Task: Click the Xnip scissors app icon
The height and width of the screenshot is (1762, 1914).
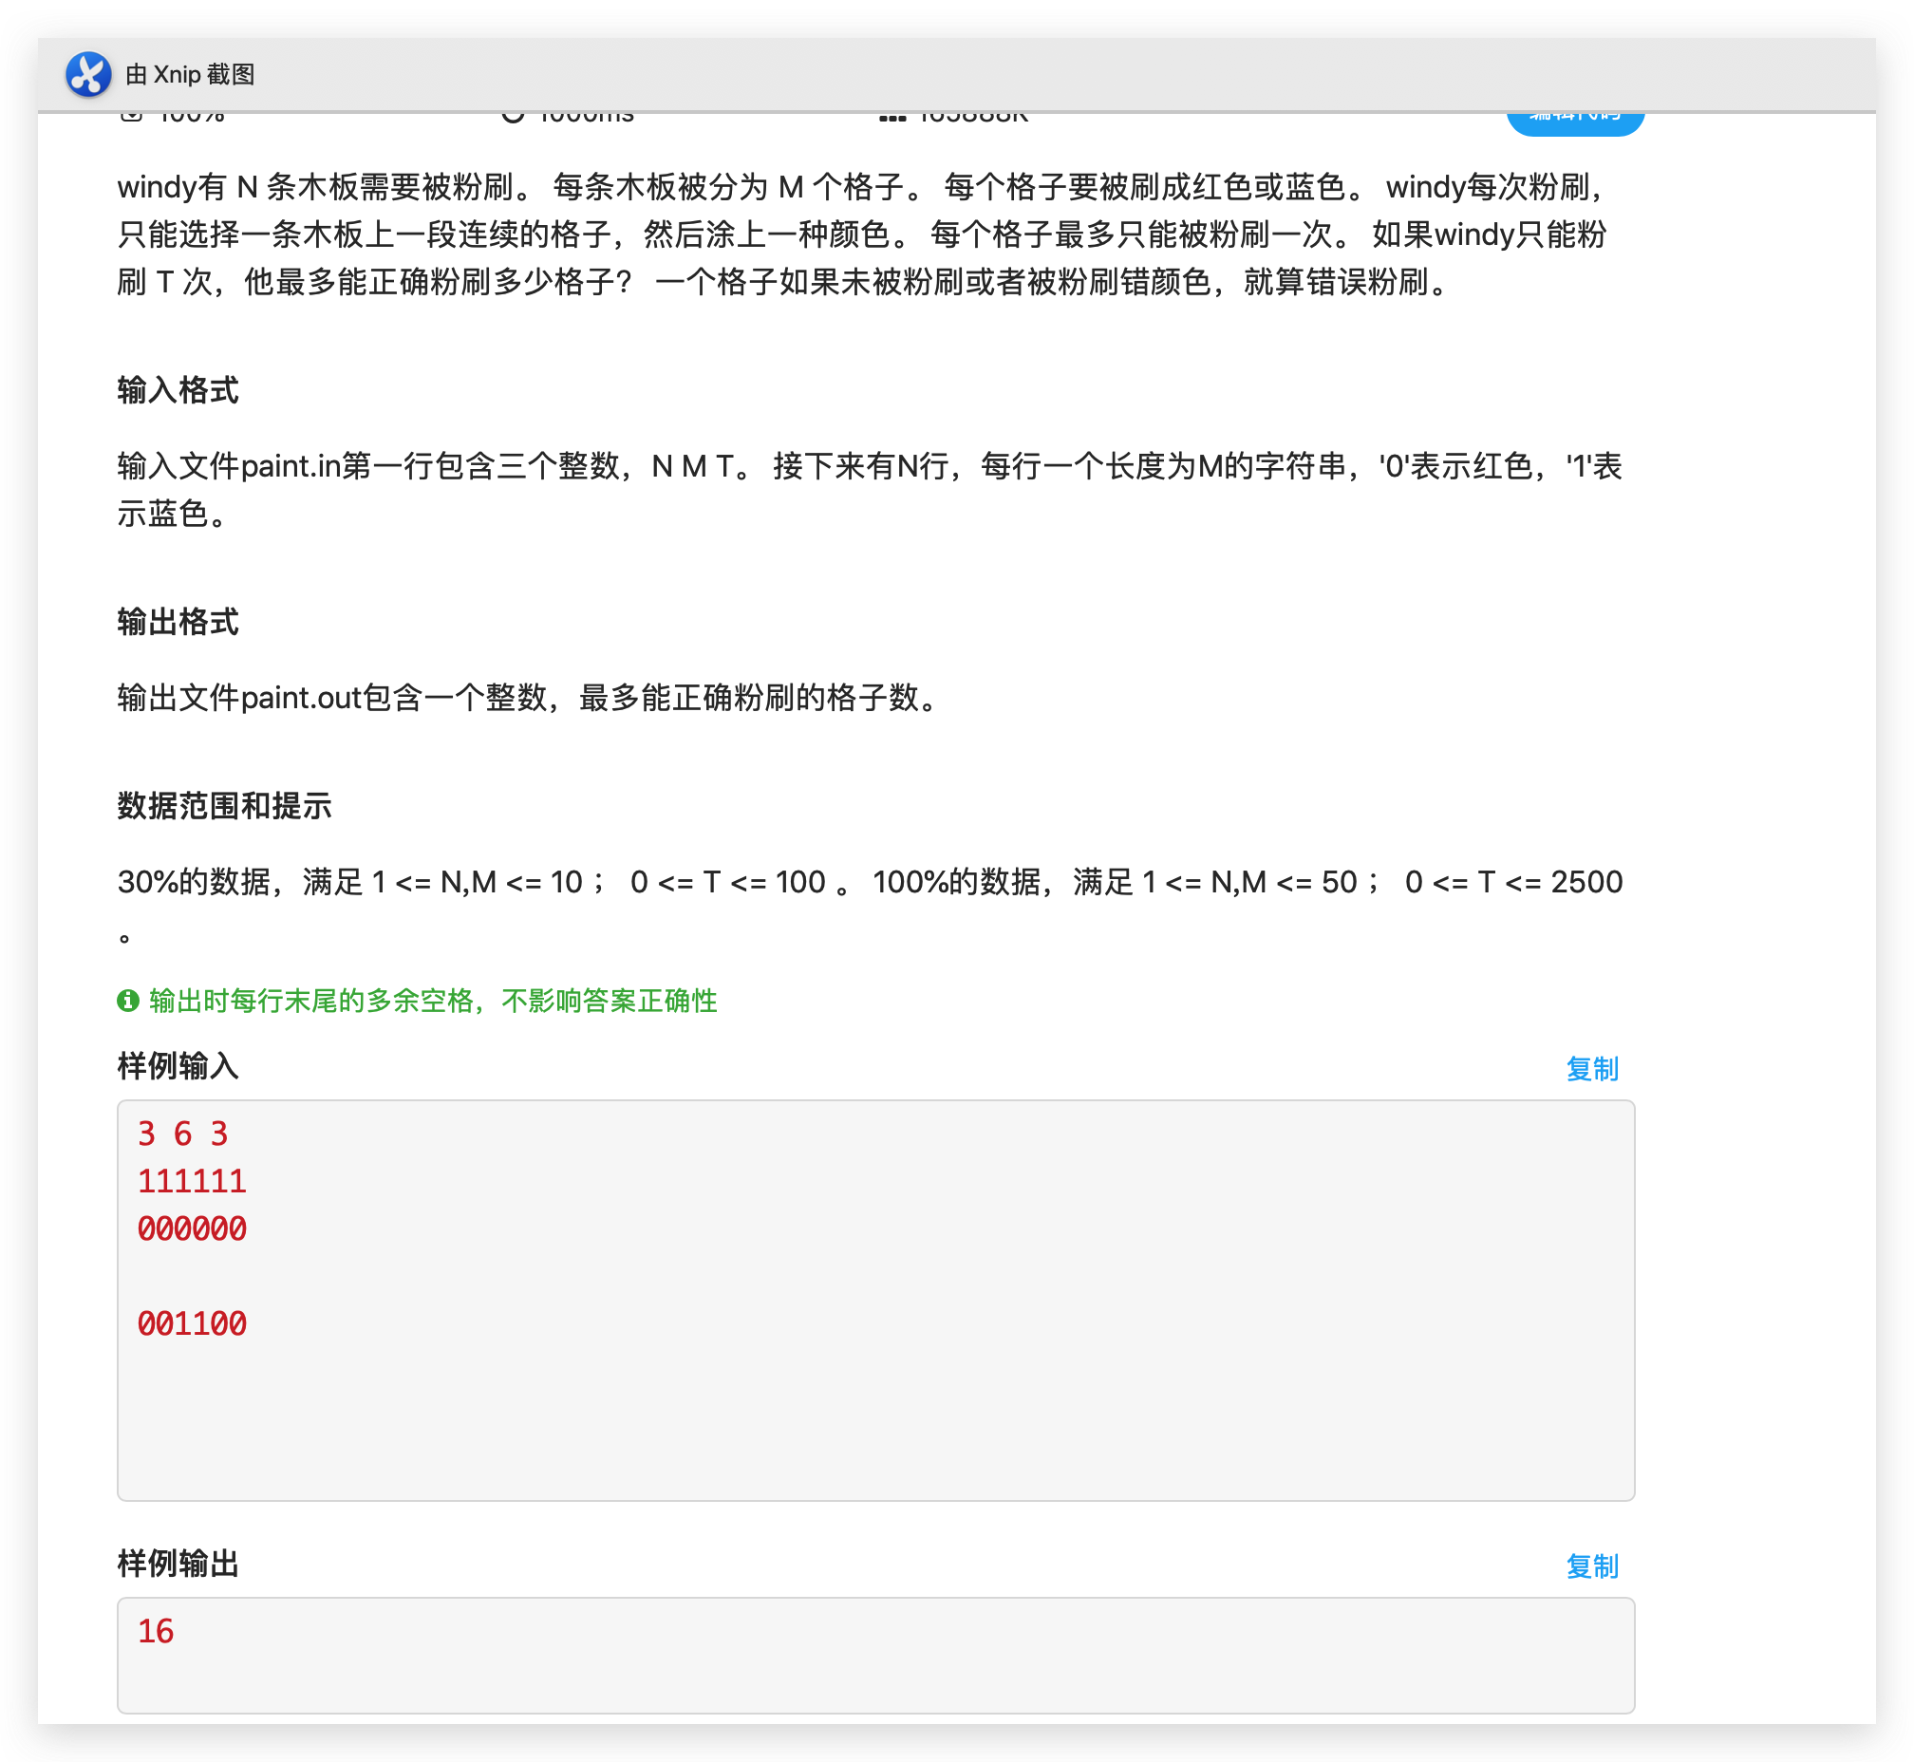Action: tap(86, 73)
